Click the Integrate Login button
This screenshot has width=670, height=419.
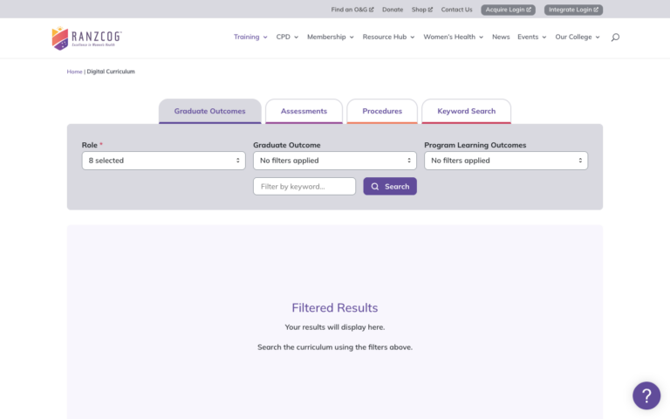(x=573, y=10)
